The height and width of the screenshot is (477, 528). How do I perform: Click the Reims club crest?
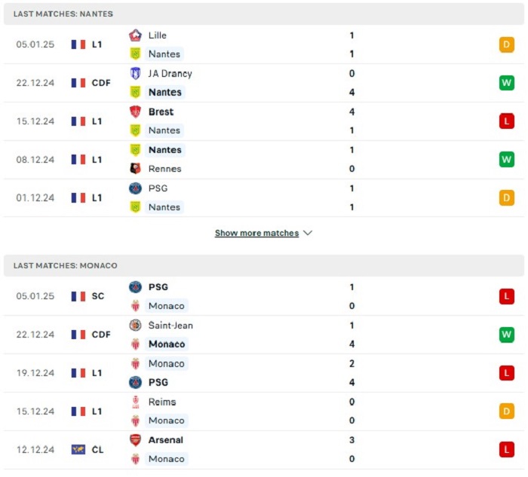tap(135, 402)
